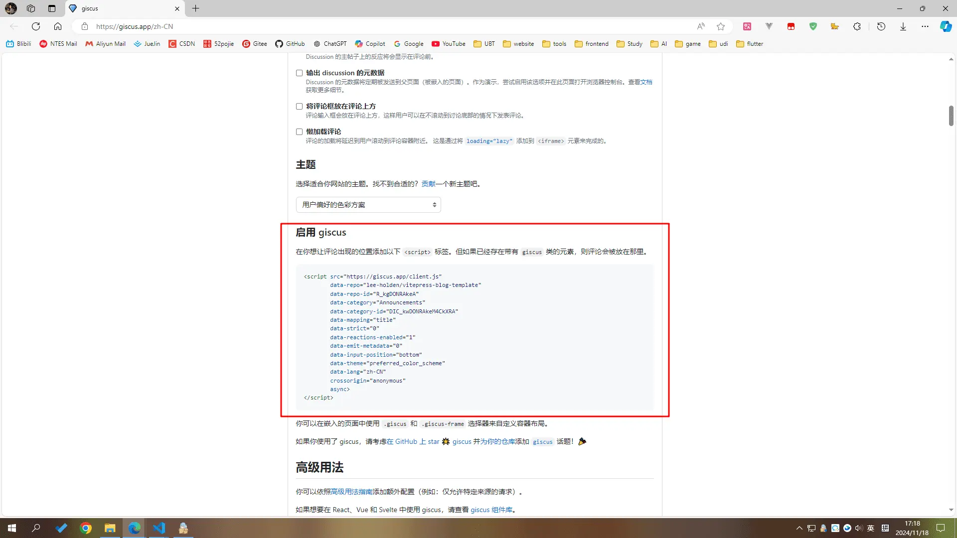This screenshot has height=538, width=957.
Task: Open the Bilibili bookmark
Action: [x=18, y=44]
